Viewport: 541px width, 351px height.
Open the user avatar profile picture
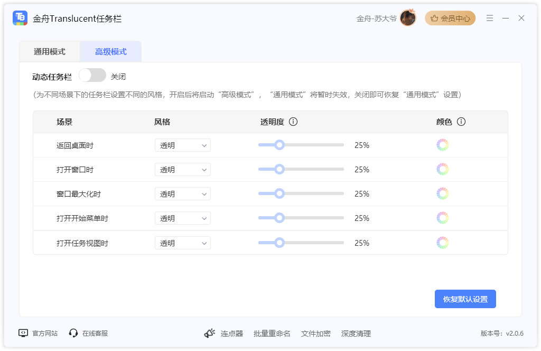408,18
